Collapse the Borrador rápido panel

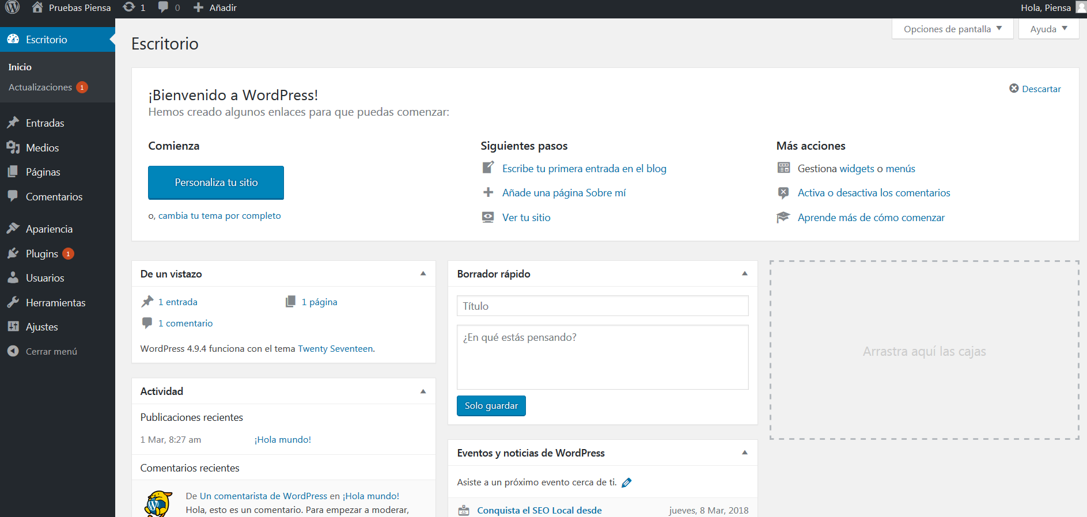point(745,273)
